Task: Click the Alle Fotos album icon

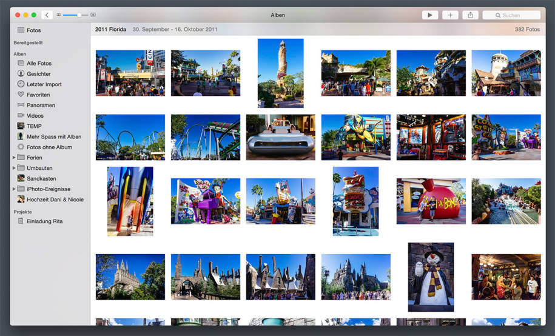Action: tap(21, 63)
